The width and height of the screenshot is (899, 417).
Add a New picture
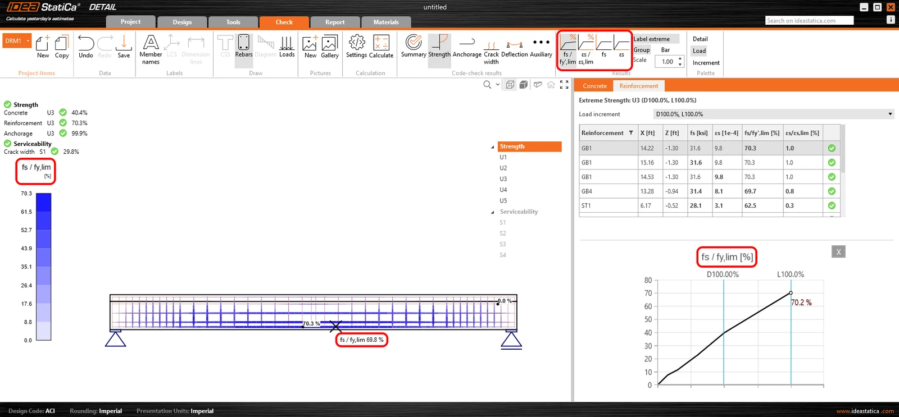(310, 47)
